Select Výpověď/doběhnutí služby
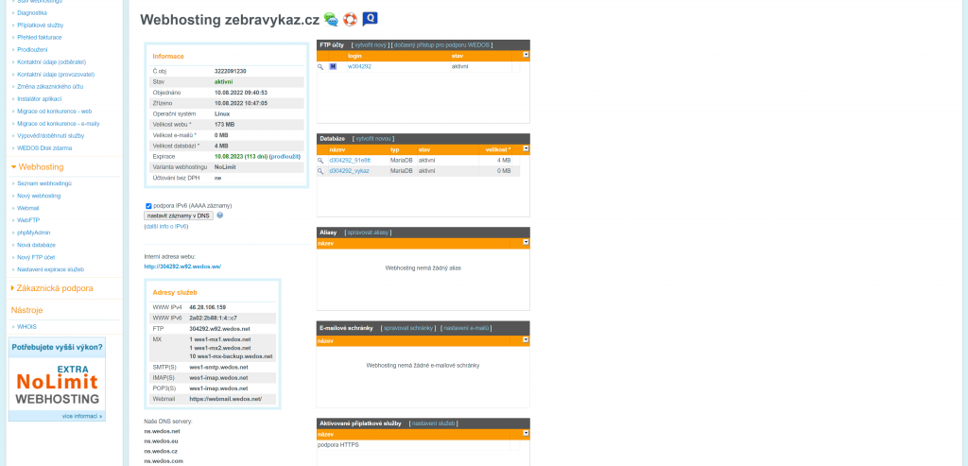Image resolution: width=968 pixels, height=466 pixels. click(x=51, y=136)
